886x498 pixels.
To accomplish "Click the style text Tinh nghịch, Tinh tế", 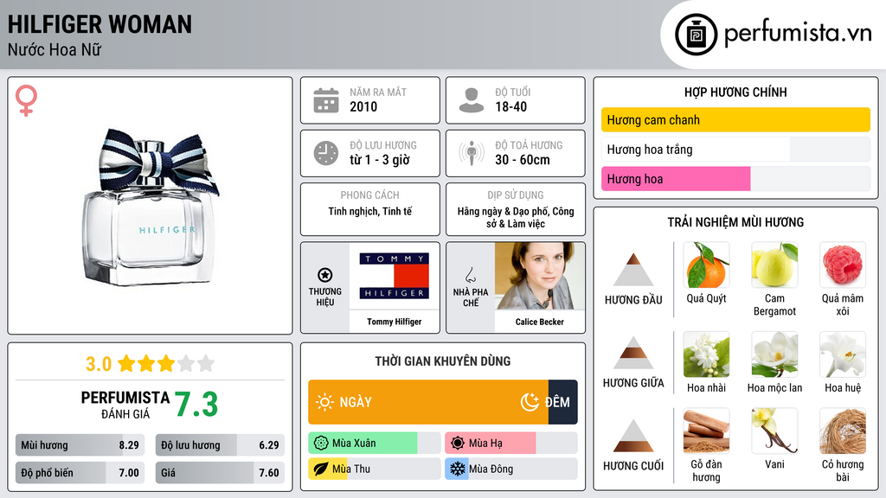I will 370,212.
